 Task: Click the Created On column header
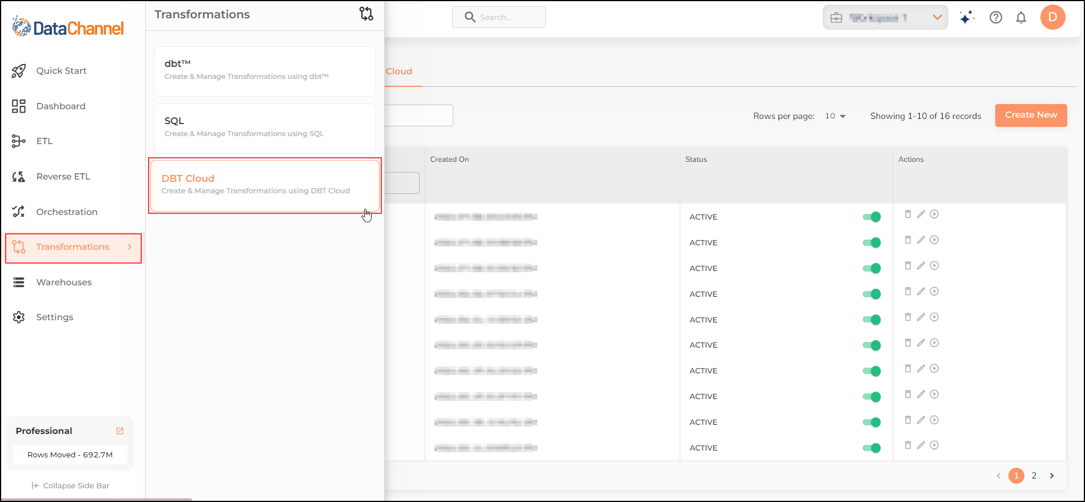pos(449,160)
